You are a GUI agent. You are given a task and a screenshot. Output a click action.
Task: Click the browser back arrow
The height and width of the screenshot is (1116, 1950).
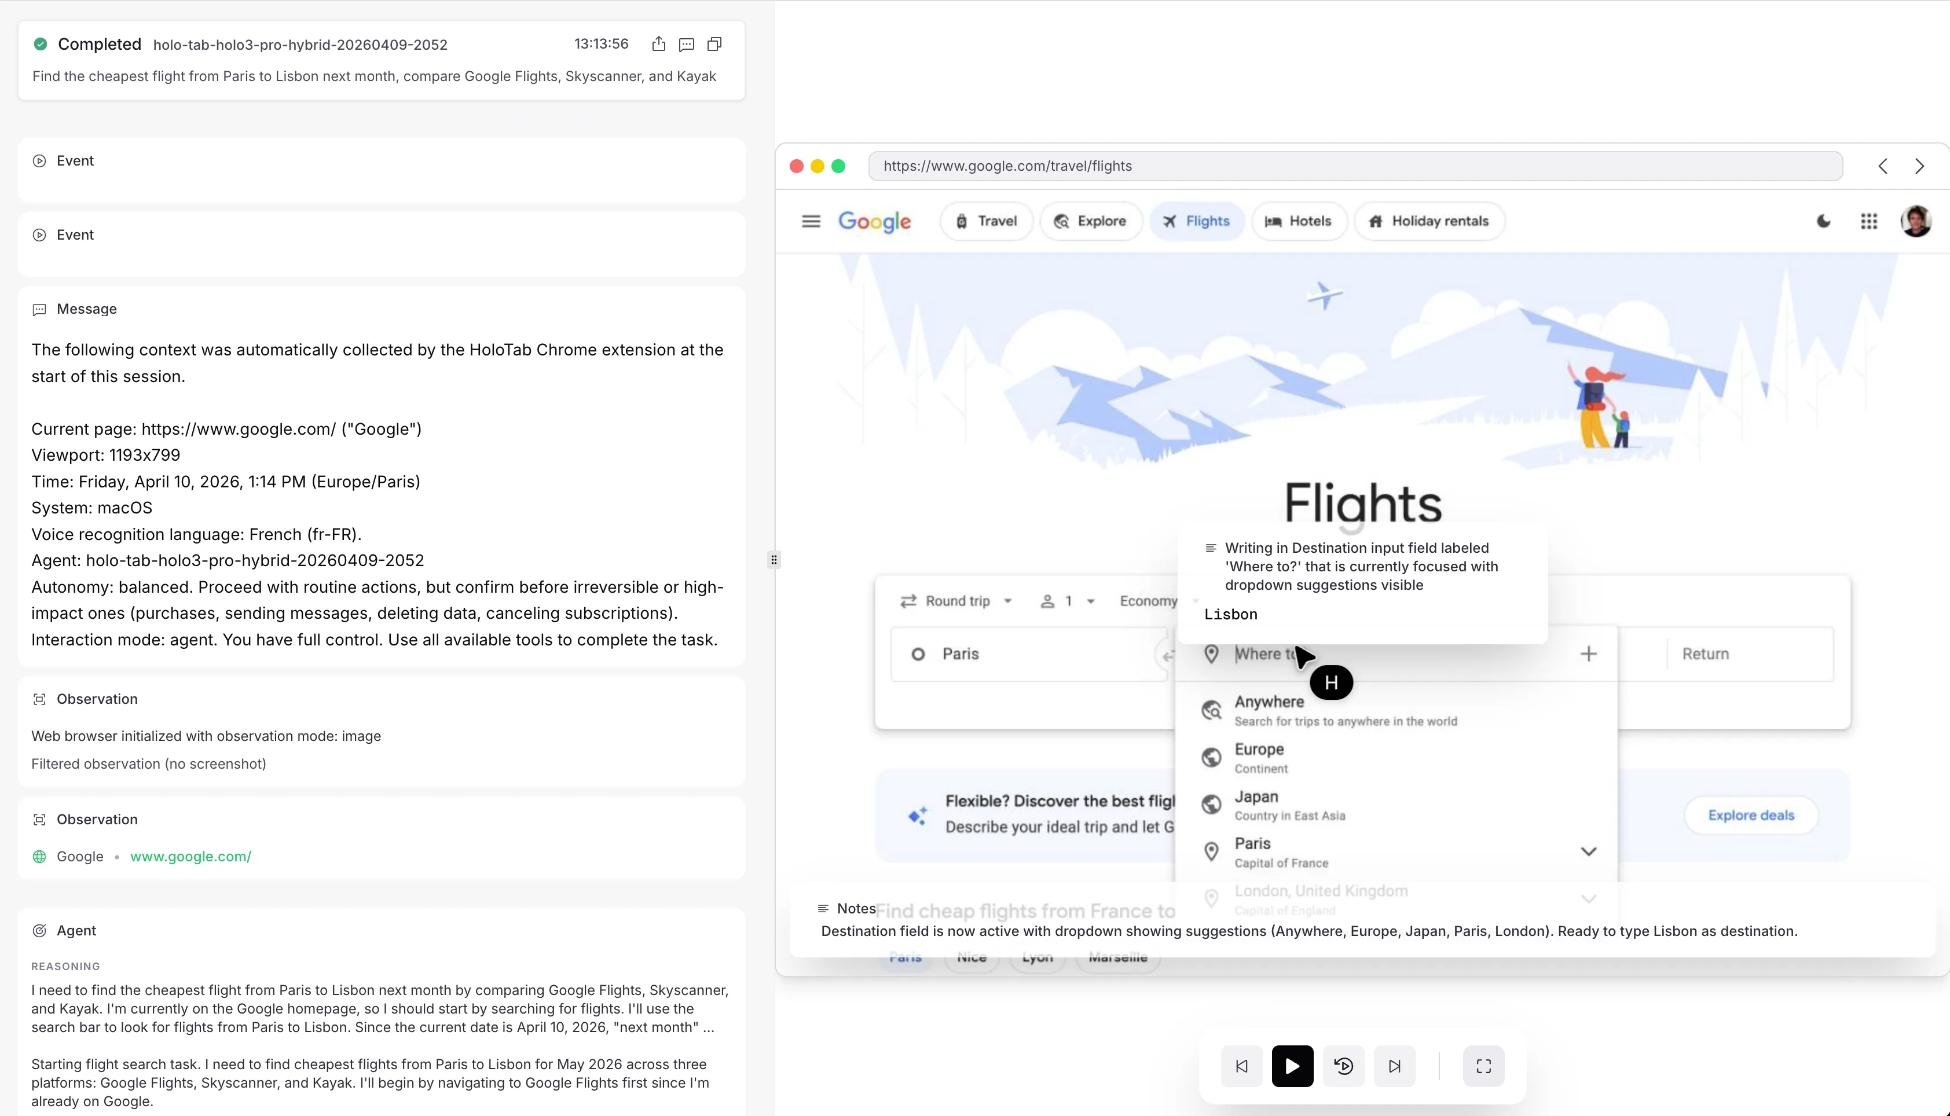[x=1882, y=166]
